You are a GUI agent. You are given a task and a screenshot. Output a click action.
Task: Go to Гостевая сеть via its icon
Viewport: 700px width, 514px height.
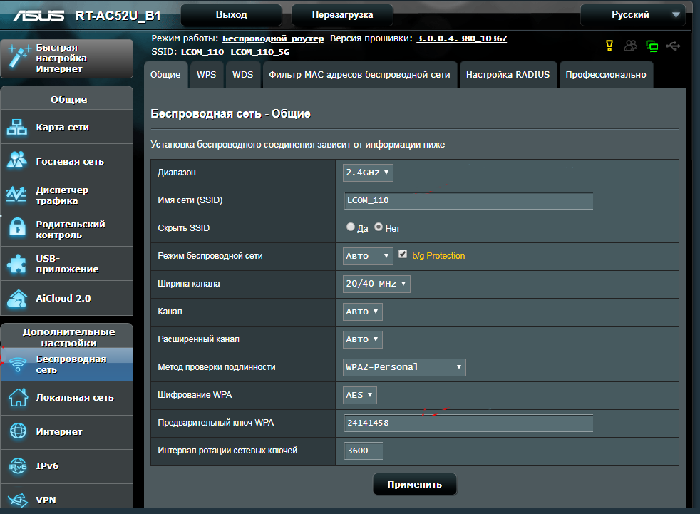tap(17, 161)
